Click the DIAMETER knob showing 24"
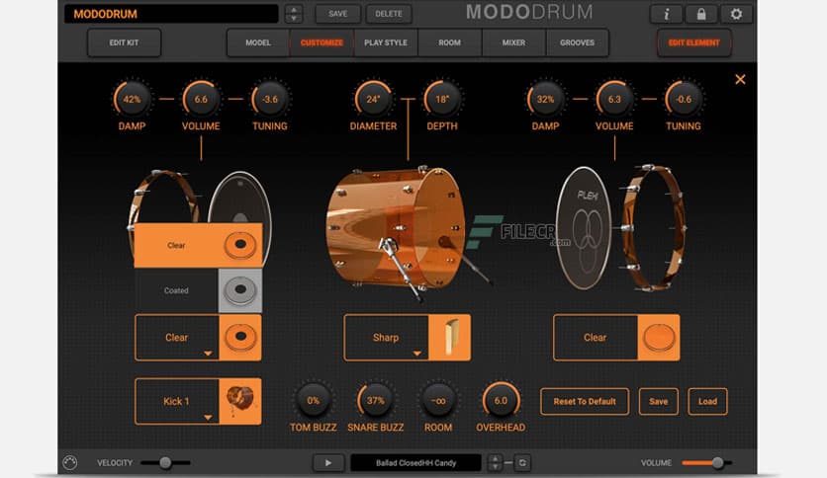The image size is (827, 478). click(373, 99)
